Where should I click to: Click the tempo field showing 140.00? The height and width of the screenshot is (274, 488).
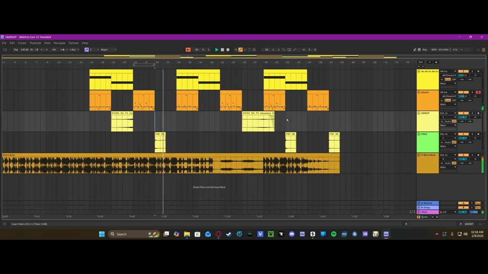(x=25, y=49)
